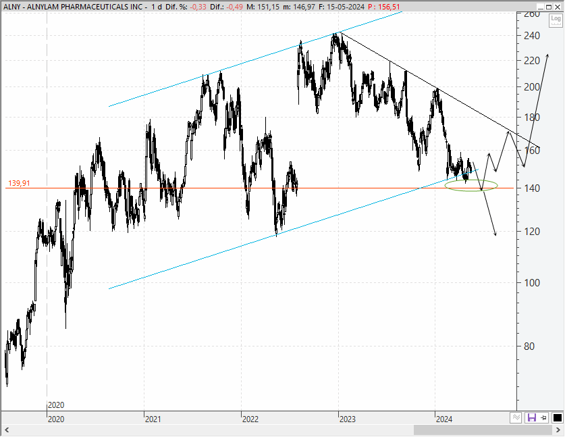Click the 100 price axis label
Screen dimensions: 565x437
[531, 283]
